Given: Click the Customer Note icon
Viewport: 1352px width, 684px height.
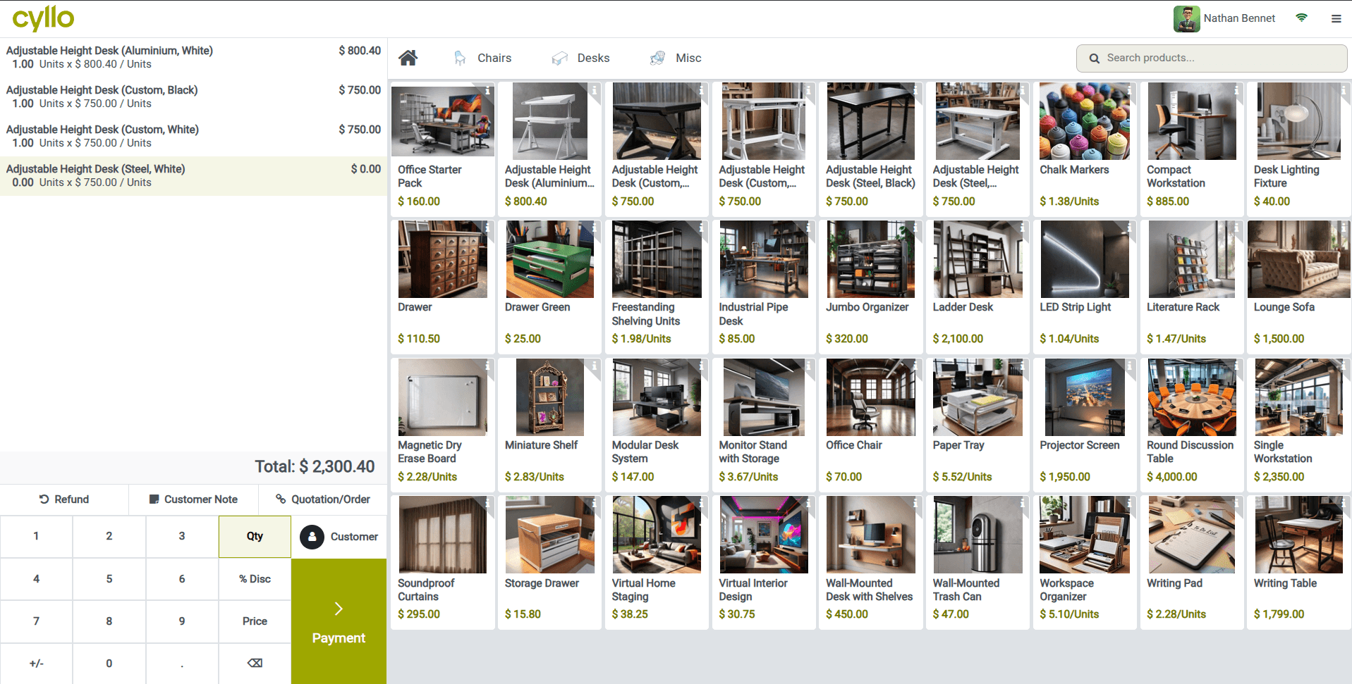Looking at the screenshot, I should [x=154, y=499].
